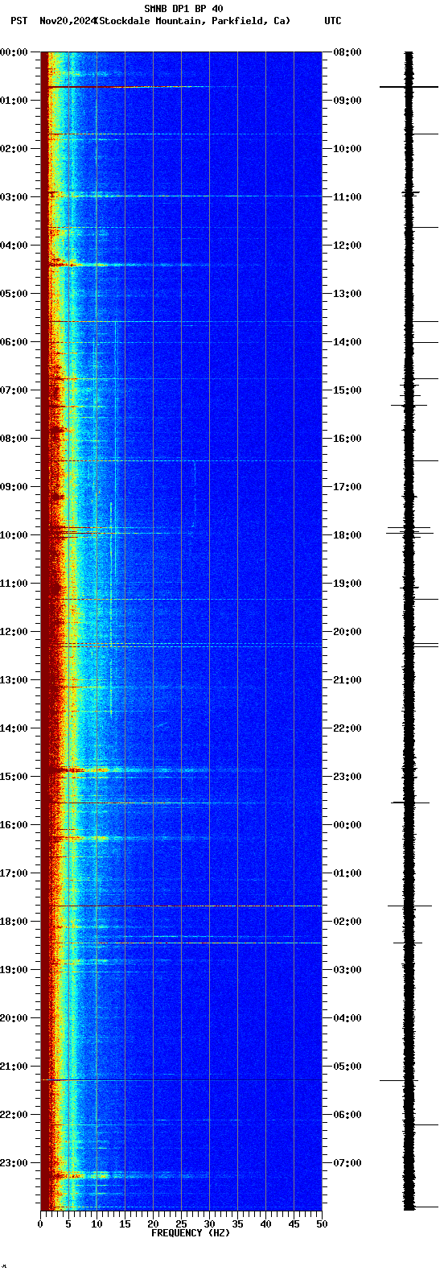Click the 20 tick on the frequency axis
The width and height of the screenshot is (444, 1275).
pos(153,1224)
